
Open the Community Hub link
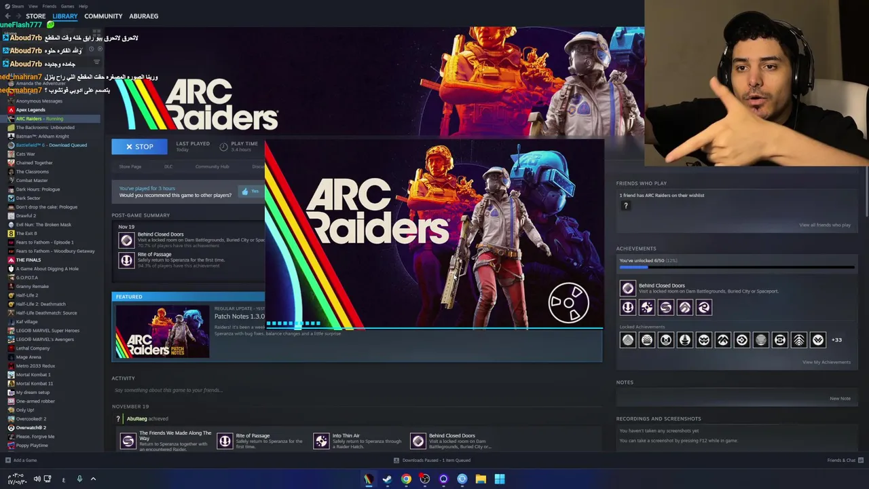click(x=212, y=166)
